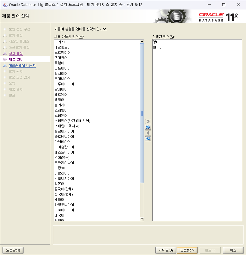Click the available languages scrollbar thumb
The width and height of the screenshot is (246, 255).
pyautogui.click(x=142, y=113)
